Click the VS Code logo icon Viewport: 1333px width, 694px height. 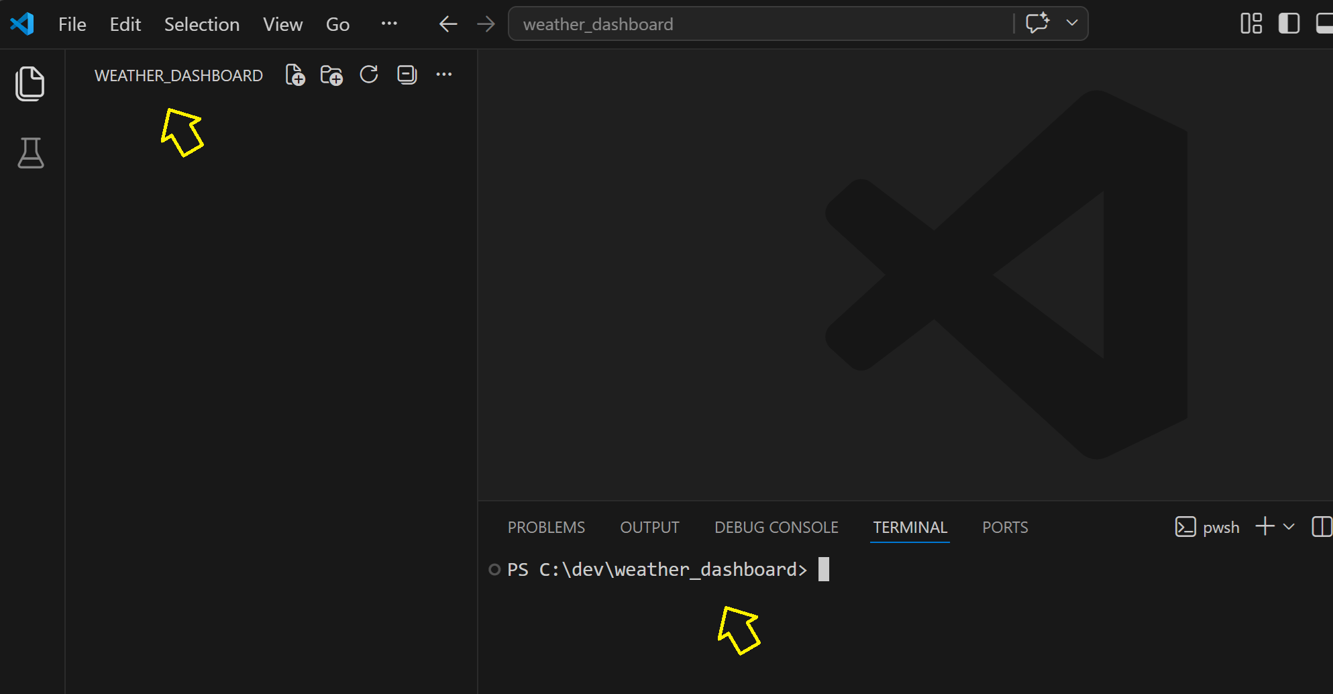coord(22,24)
